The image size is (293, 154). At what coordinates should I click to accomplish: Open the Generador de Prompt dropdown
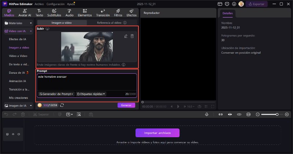(x=56, y=94)
